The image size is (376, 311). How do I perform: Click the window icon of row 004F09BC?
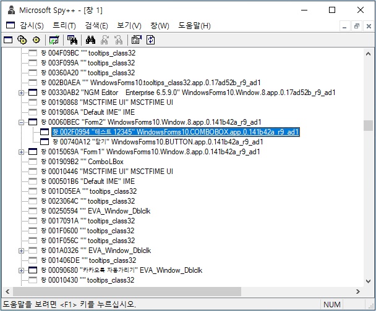click(33, 53)
